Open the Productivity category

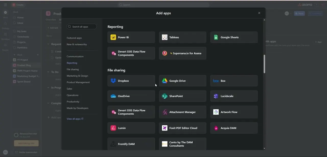73,102
